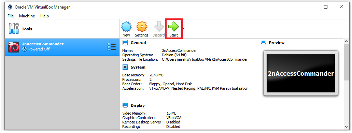Click the Recording 'Disabled' value
Image resolution: width=352 pixels, height=133 pixels.
pos(173,127)
